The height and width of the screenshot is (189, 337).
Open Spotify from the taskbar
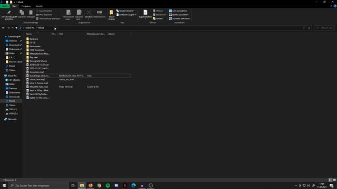click(x=107, y=185)
